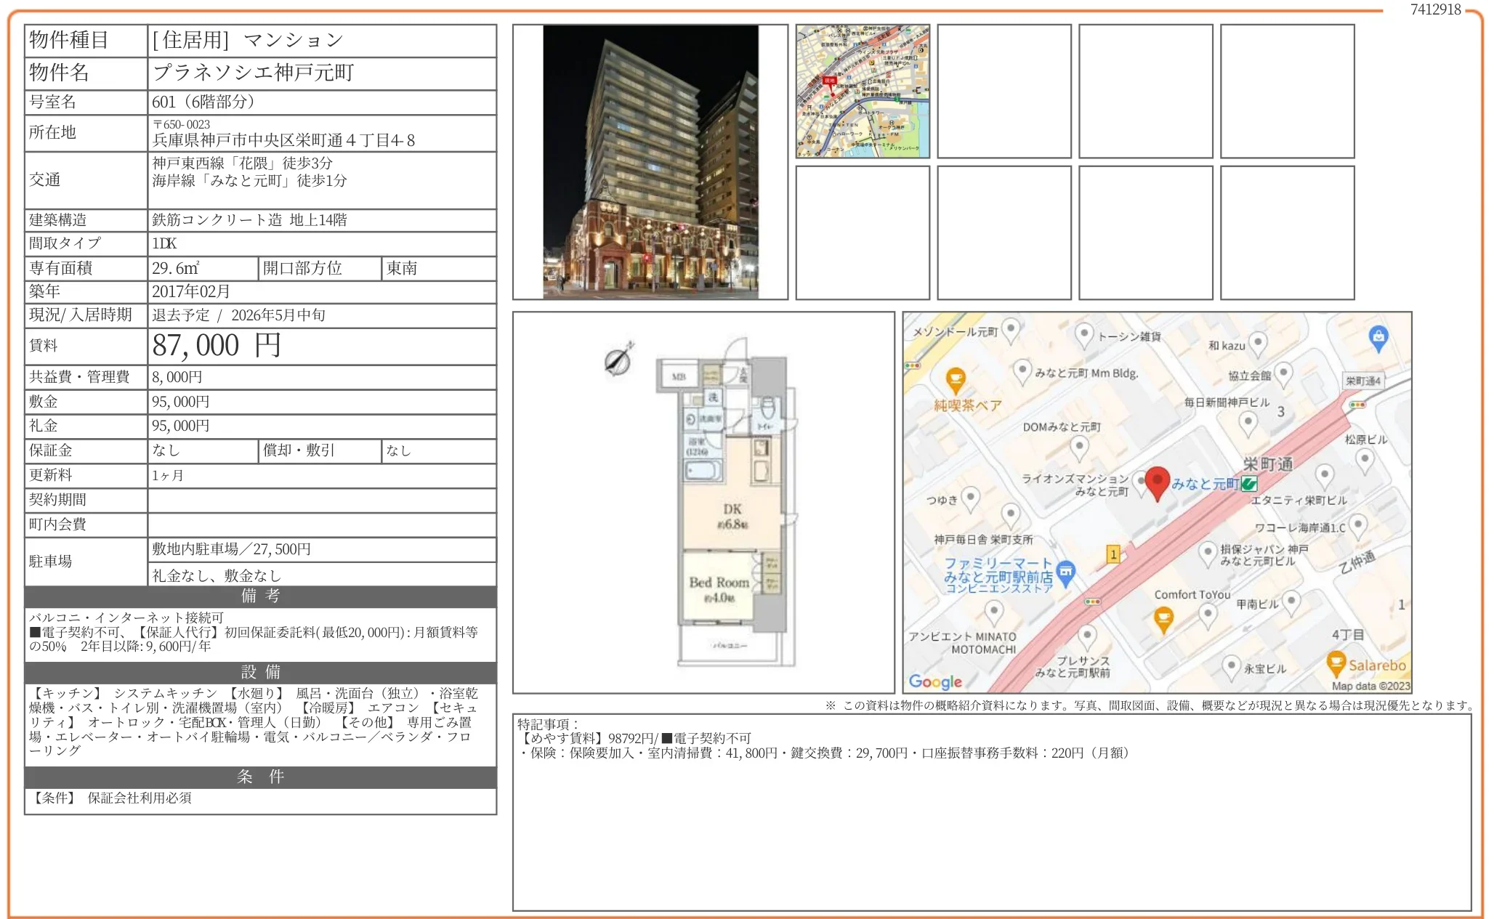The image size is (1494, 919).
Task: Click the blue marker at map corner
Action: click(x=1378, y=337)
